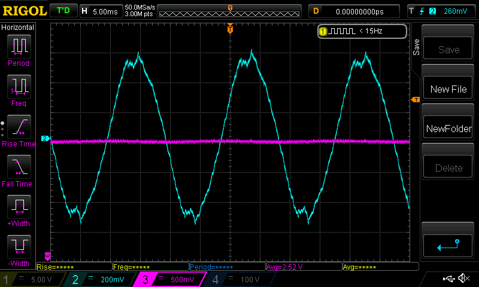Open the Save side tab
This screenshot has width=479, height=287.
point(416,48)
